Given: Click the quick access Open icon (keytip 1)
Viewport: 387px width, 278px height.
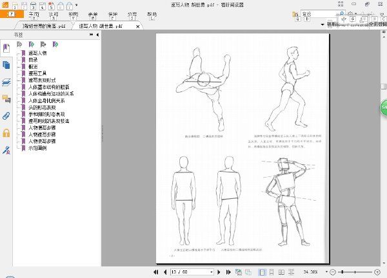Looking at the screenshot, I should point(15,5).
